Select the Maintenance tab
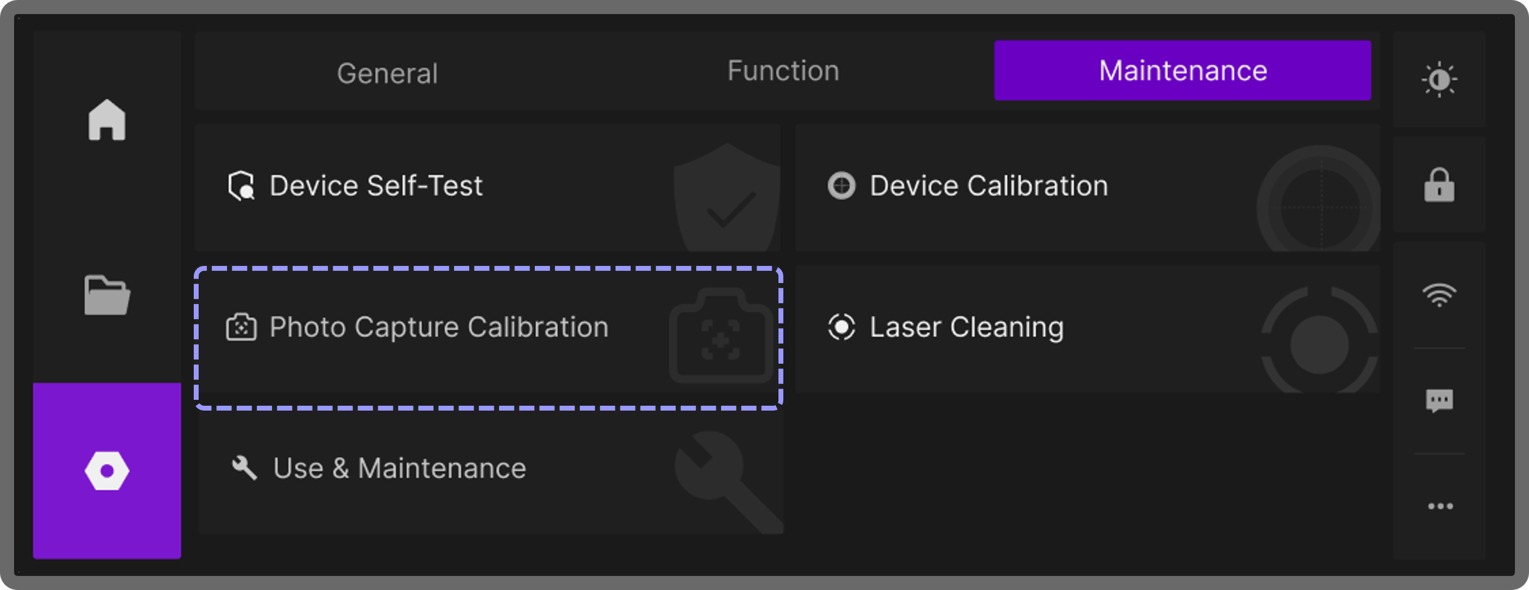The width and height of the screenshot is (1529, 590). click(x=1183, y=71)
